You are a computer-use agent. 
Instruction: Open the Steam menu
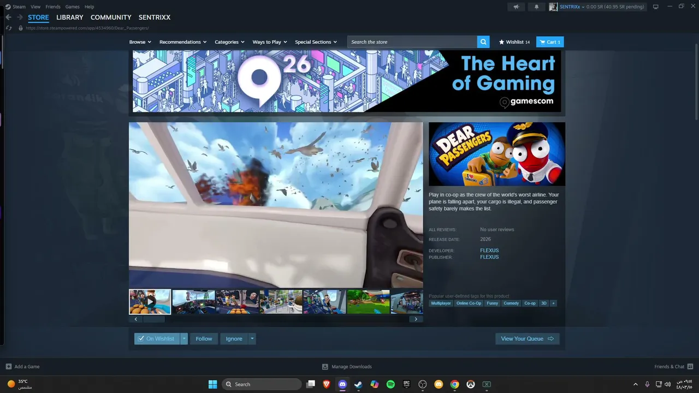coord(19,7)
